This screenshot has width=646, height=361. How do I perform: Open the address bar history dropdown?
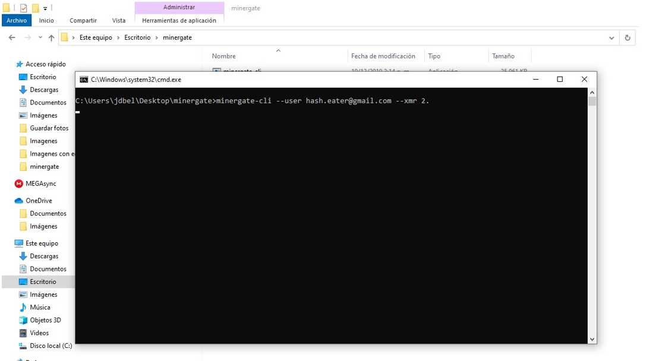[x=612, y=37]
